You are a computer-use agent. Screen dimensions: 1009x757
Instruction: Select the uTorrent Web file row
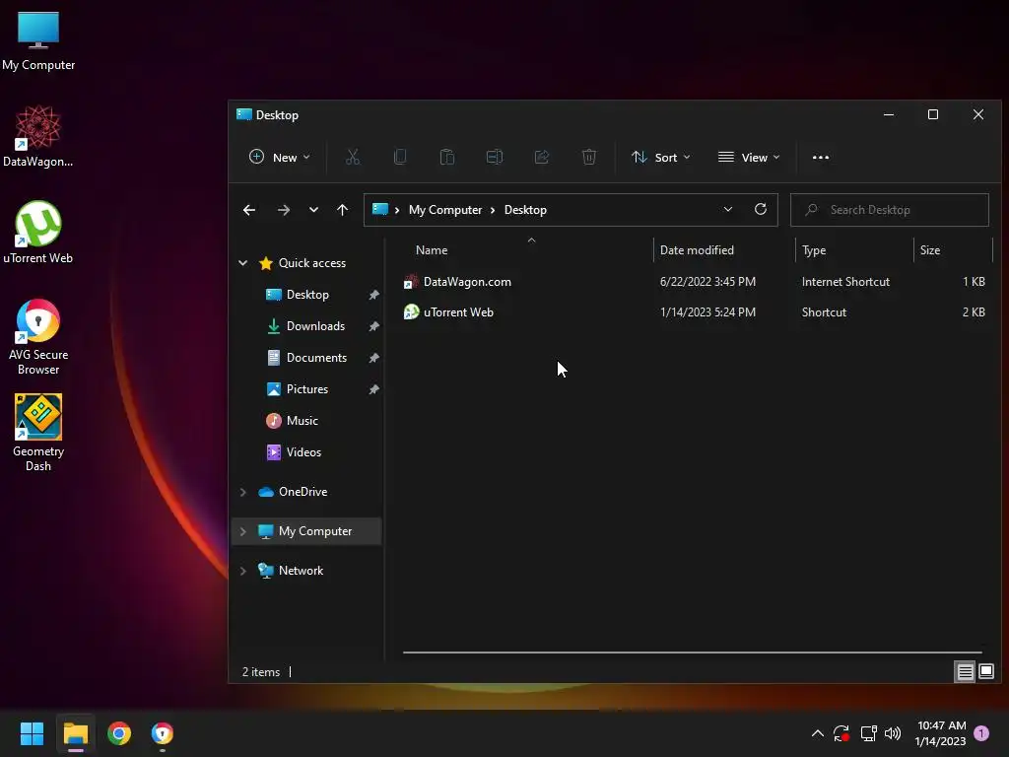click(694, 312)
